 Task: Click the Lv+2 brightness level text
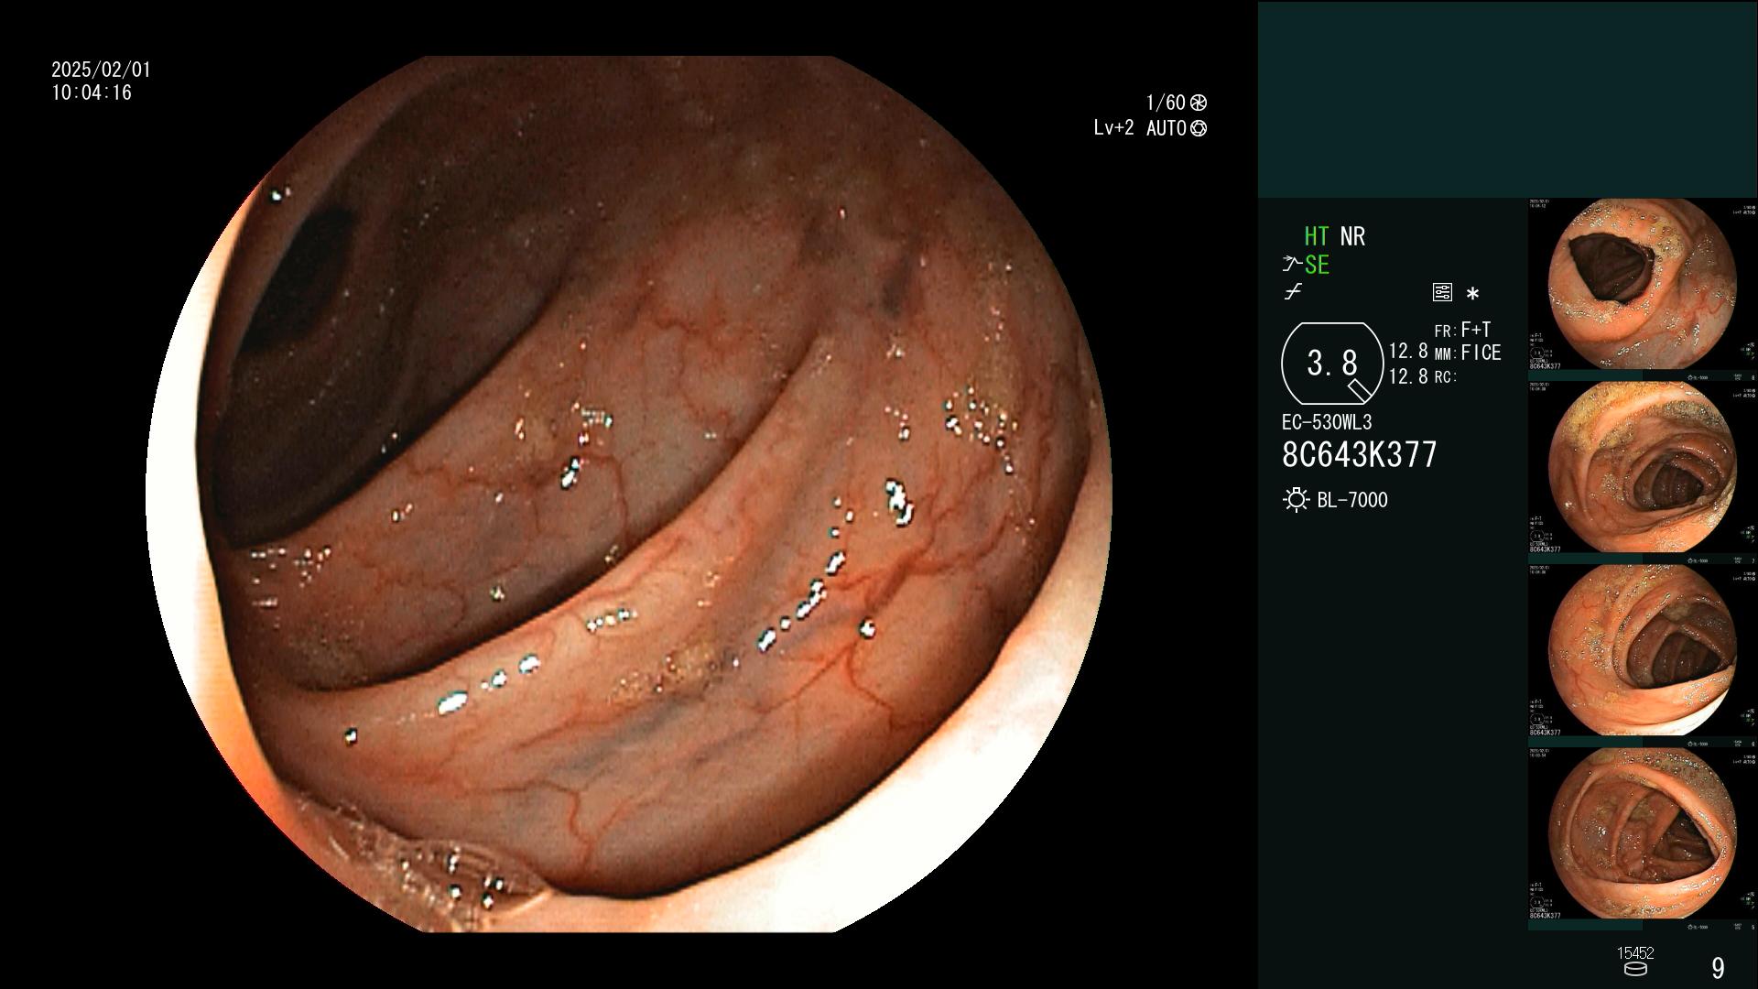pyautogui.click(x=1113, y=128)
